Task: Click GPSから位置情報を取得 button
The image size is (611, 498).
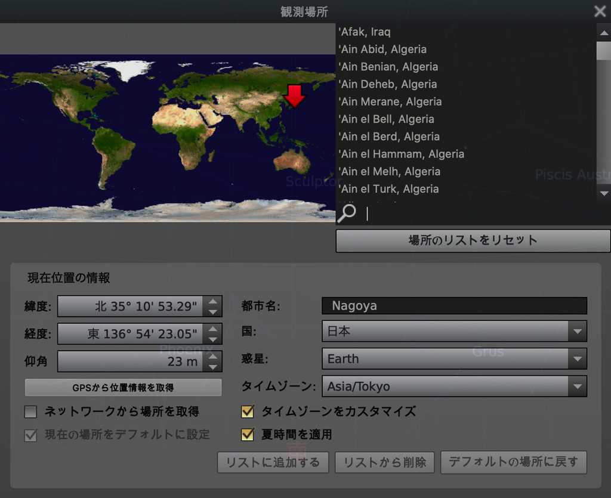Action: pyautogui.click(x=123, y=388)
